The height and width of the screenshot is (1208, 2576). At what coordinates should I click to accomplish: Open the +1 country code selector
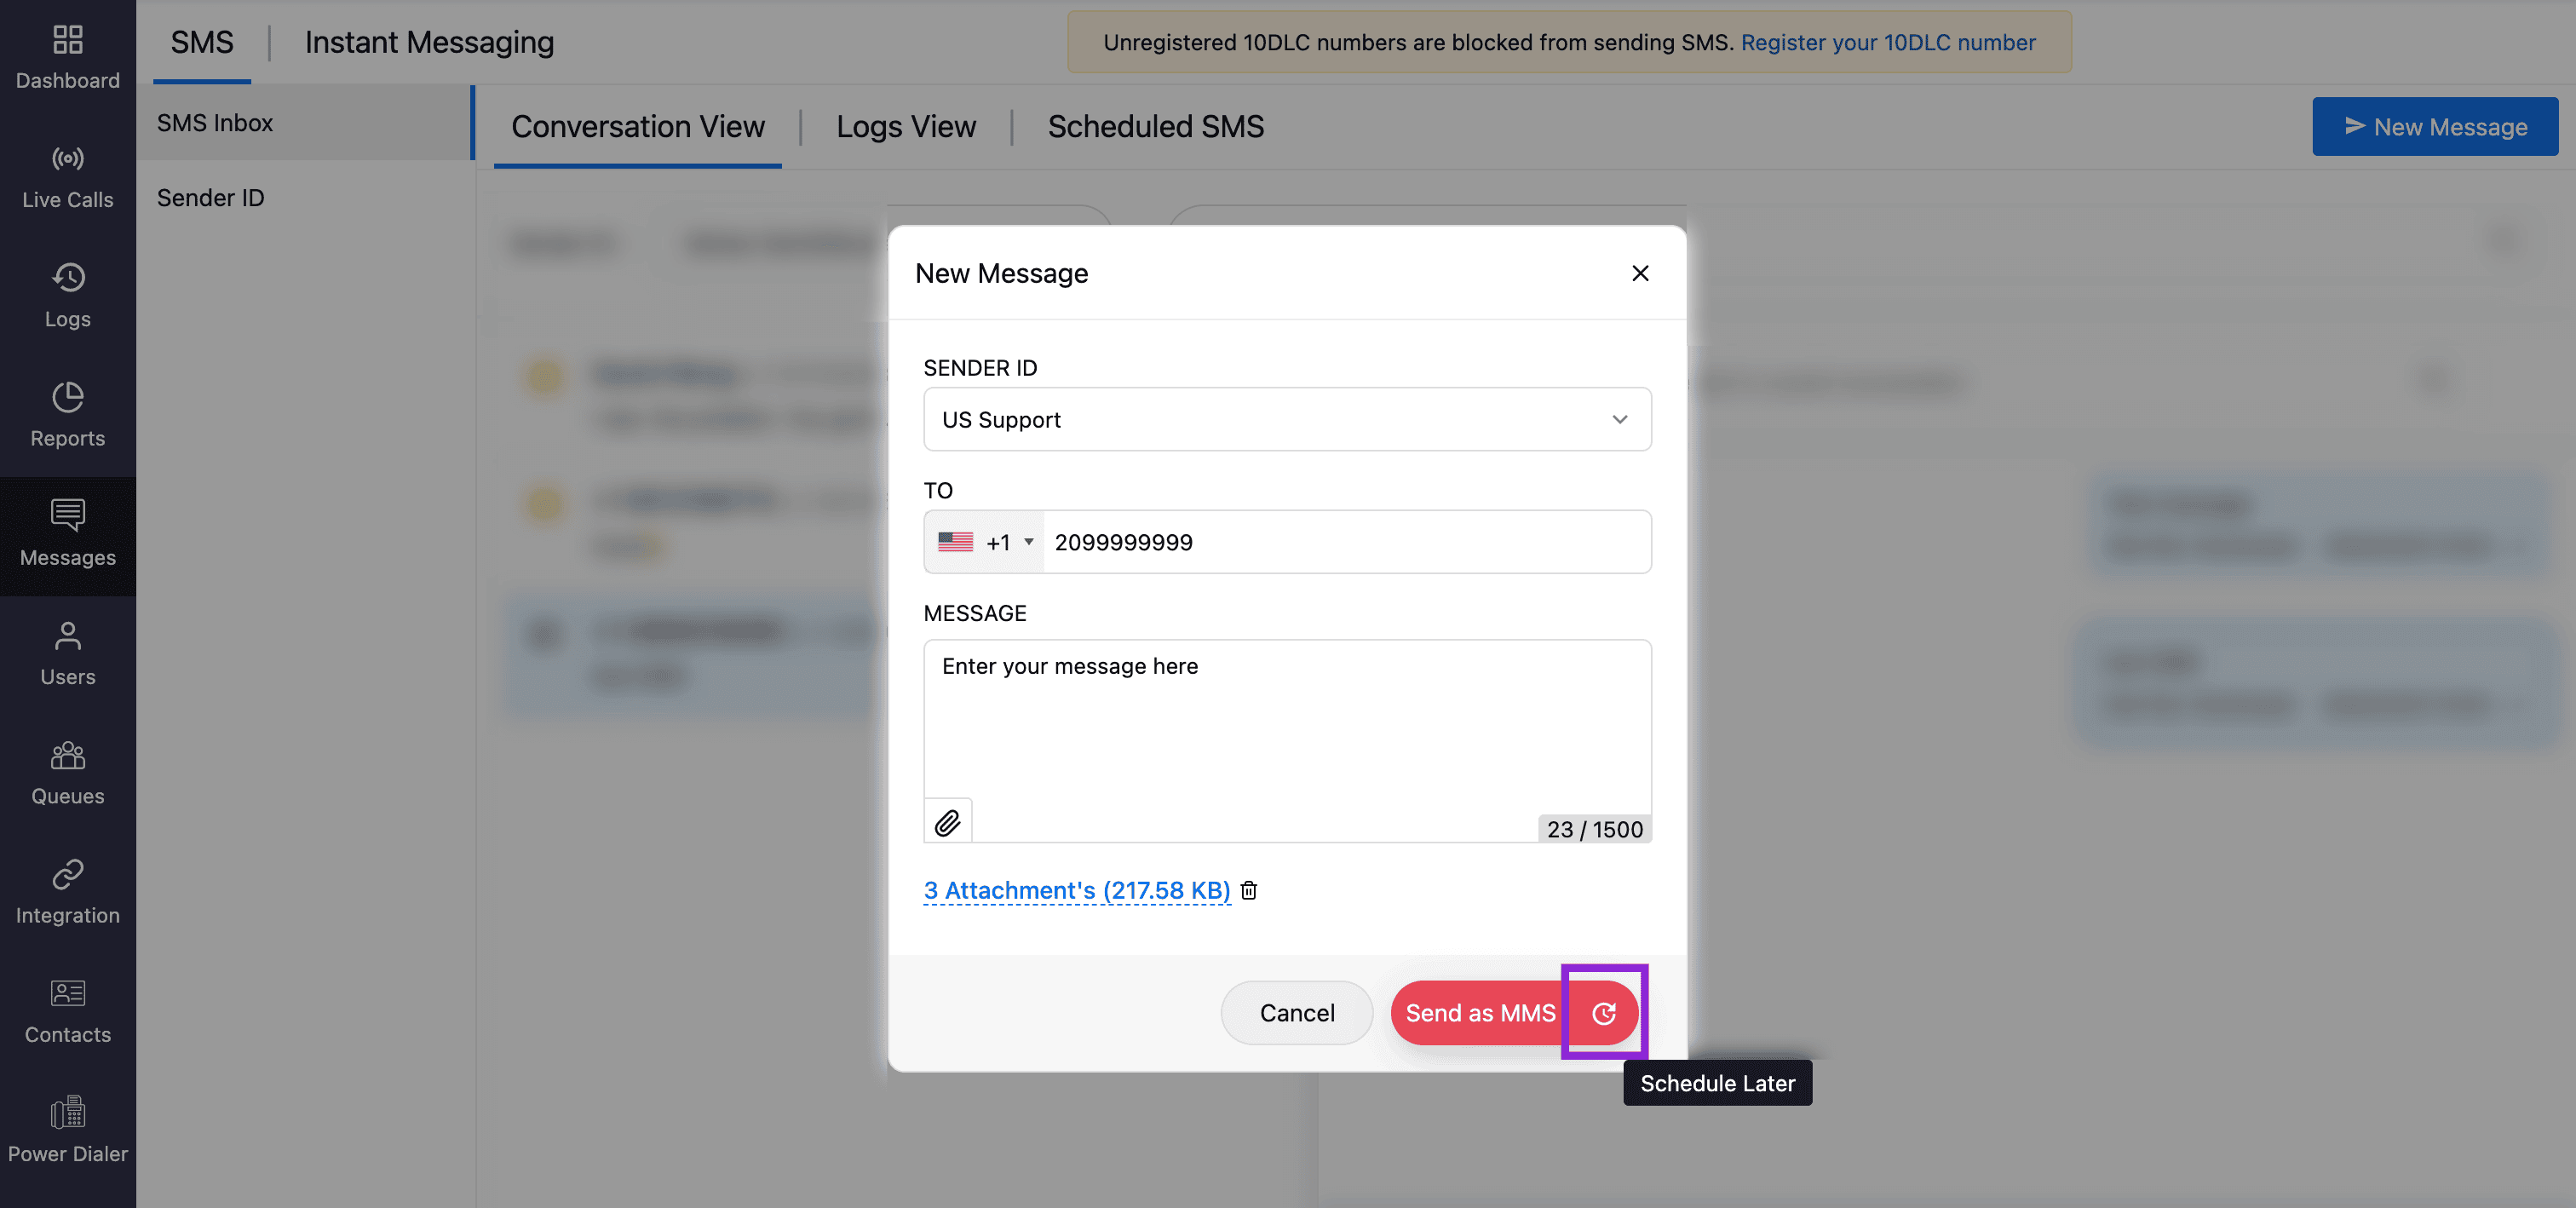(x=984, y=542)
